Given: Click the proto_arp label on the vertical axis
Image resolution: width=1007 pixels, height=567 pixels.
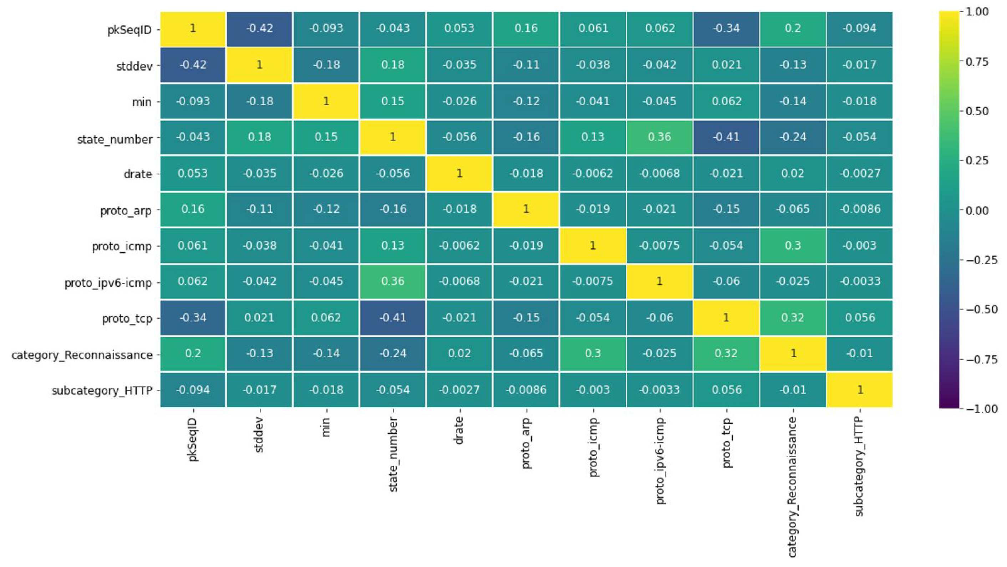Looking at the screenshot, I should tap(126, 211).
